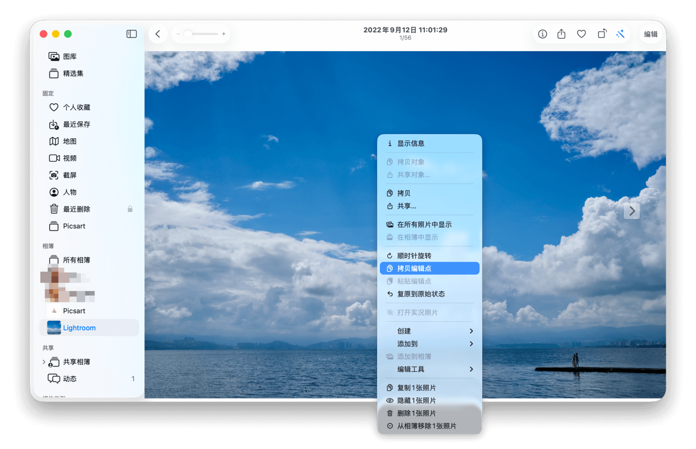Open the 截屏 screenshots collection
The width and height of the screenshot is (696, 449).
click(70, 175)
